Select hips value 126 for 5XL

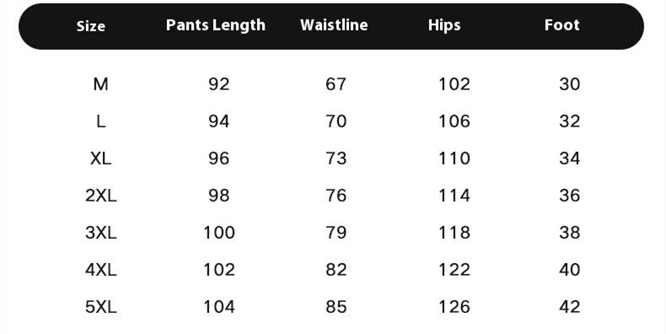click(x=454, y=306)
